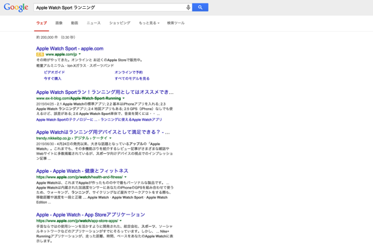Click the ビデオガイド sitelink
Screen dimensions: 373x245
coord(54,72)
